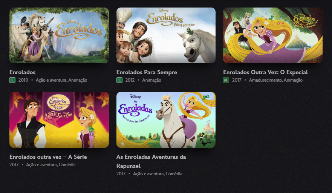Click Enrolados outra vez – A Série title
The width and height of the screenshot is (332, 193).
[48, 157]
